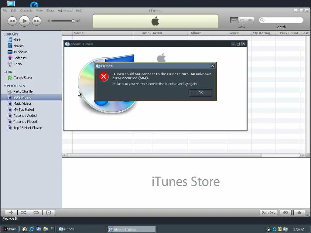Click the Burn Disc button
Viewport: 311px width, 233px height.
click(268, 212)
